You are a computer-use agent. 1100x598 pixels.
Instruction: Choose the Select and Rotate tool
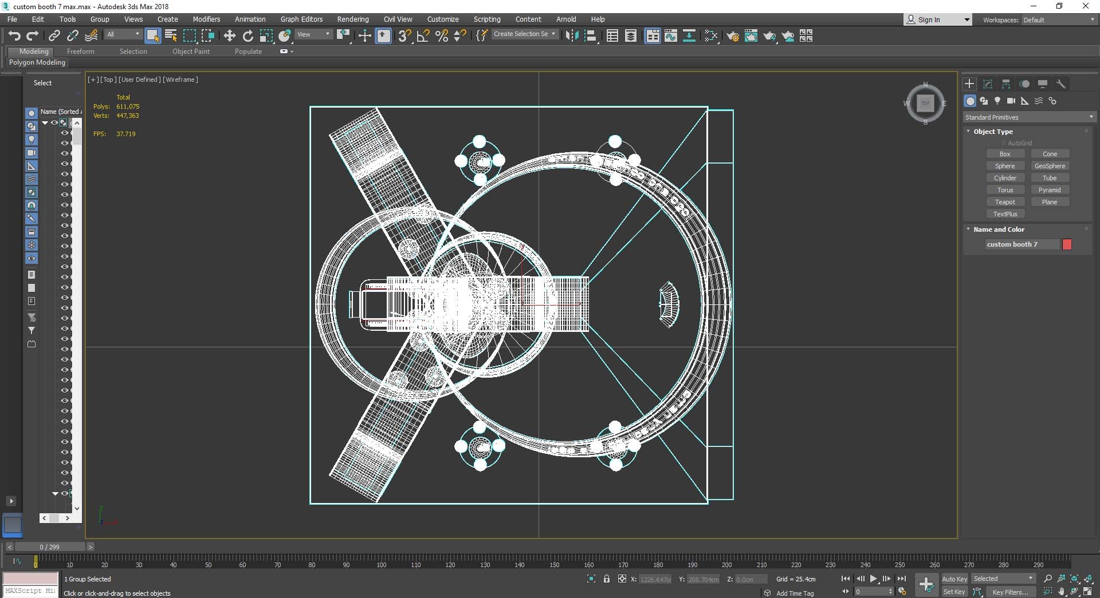pyautogui.click(x=247, y=36)
